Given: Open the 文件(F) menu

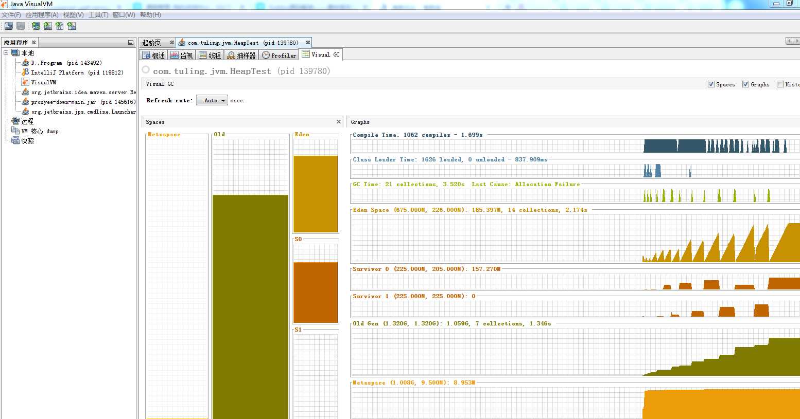Looking at the screenshot, I should (11, 15).
